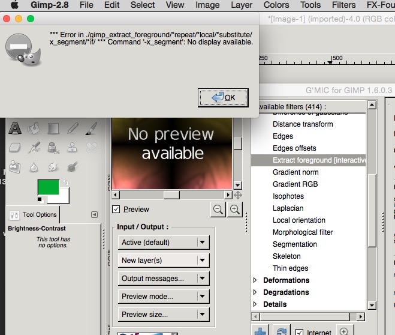Select the Pencil tool
Screen dimensions: 395x335
(x=73, y=128)
